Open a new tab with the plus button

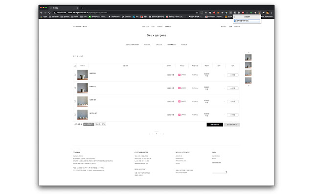pos(82,8)
